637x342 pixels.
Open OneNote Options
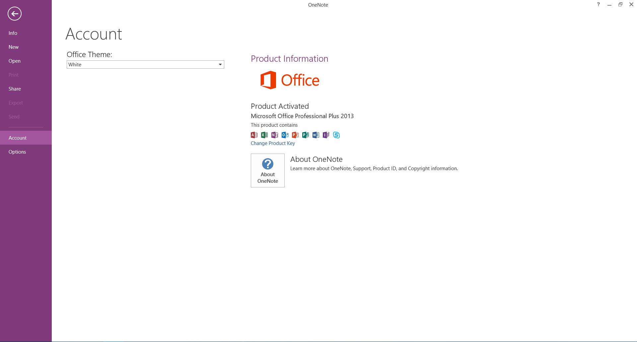click(x=26, y=152)
